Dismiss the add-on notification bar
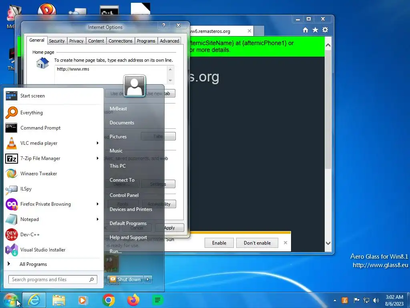 [x=285, y=243]
